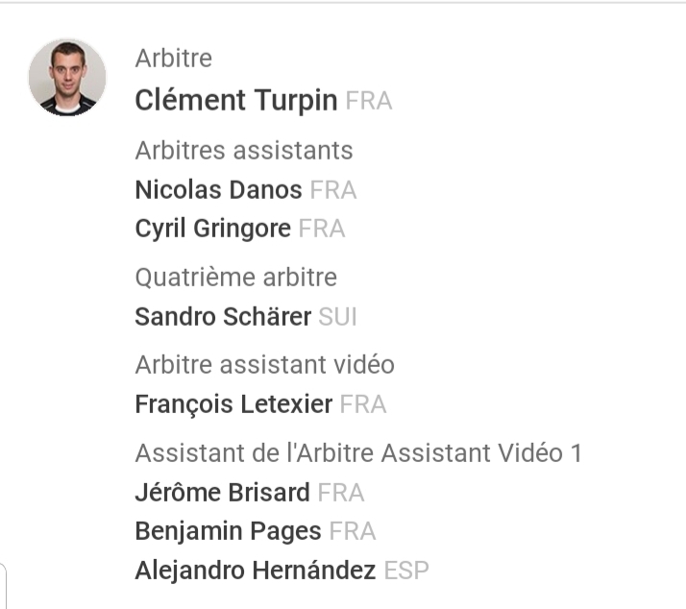The image size is (686, 609).
Task: Click FRA next to Cyril Gringore
Action: (x=322, y=230)
